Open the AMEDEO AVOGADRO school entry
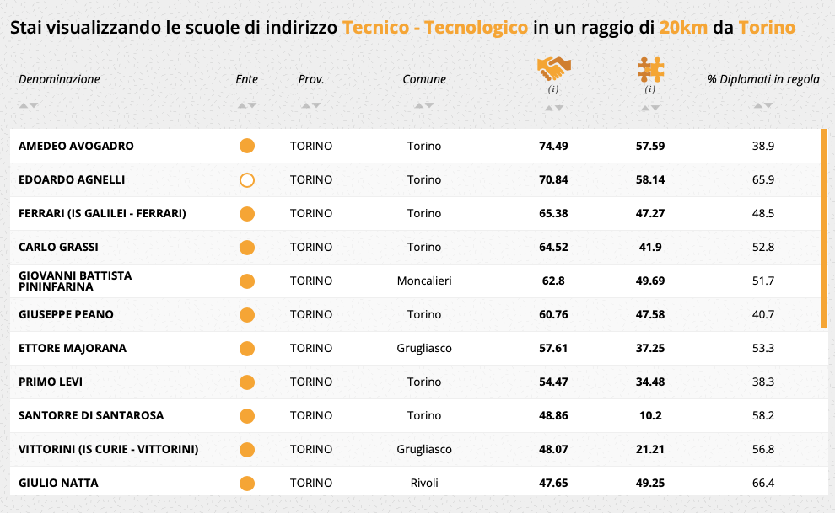Viewport: 835px width, 513px height. 76,146
